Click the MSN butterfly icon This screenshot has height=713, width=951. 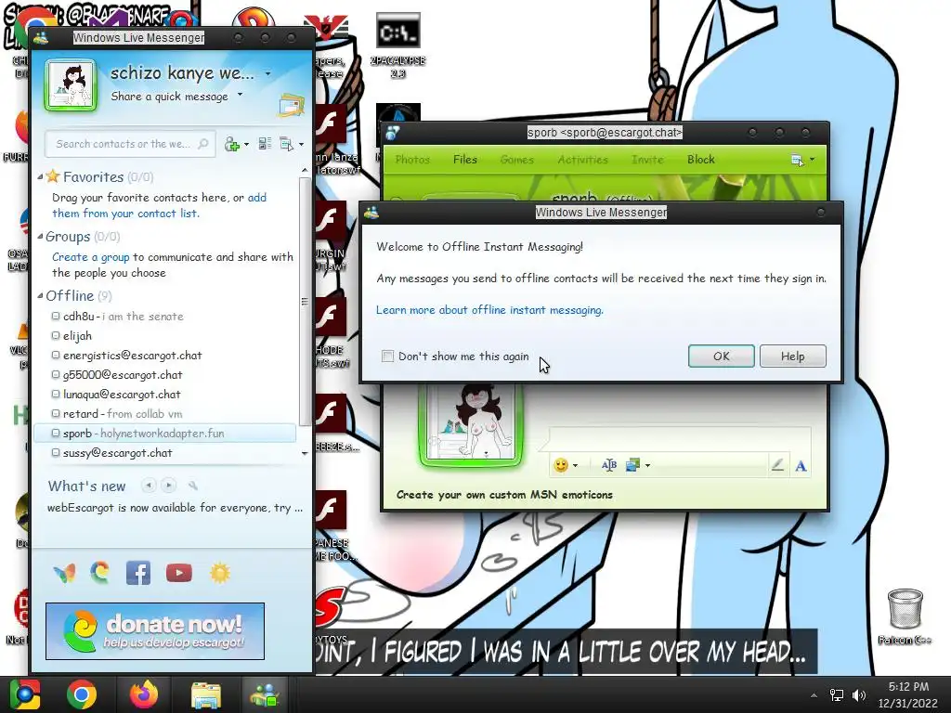coord(64,572)
